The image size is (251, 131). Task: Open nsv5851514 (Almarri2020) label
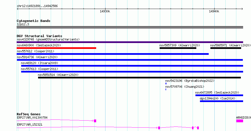pos(58,75)
